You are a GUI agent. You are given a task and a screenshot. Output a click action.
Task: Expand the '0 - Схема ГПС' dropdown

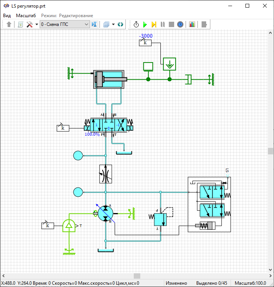[86, 24]
